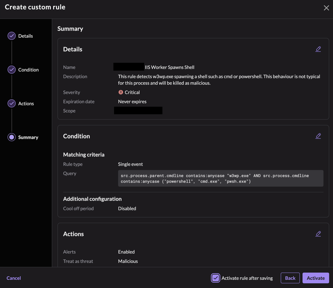Screen dimensions: 333x288
Task: Click the rule description text
Action: (x=219, y=80)
